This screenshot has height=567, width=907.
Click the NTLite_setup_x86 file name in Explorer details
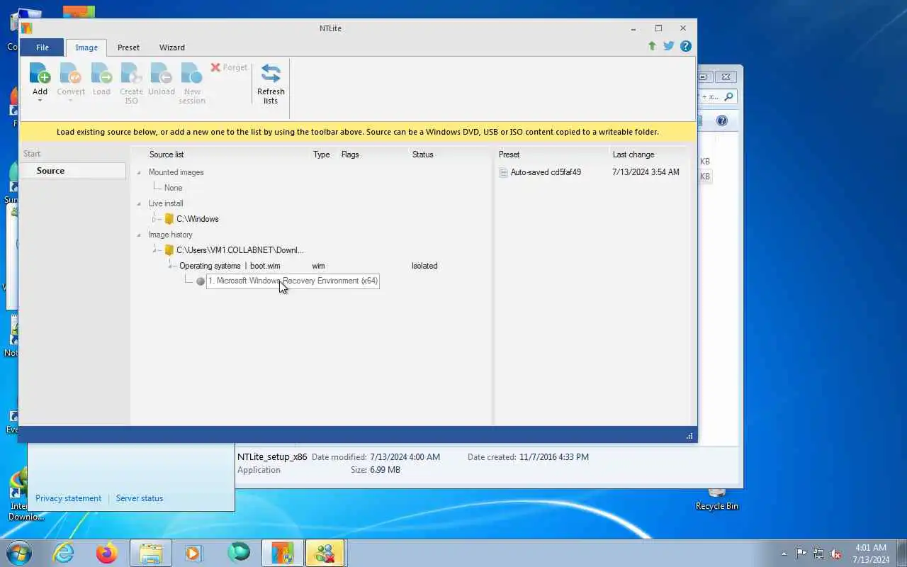click(272, 457)
